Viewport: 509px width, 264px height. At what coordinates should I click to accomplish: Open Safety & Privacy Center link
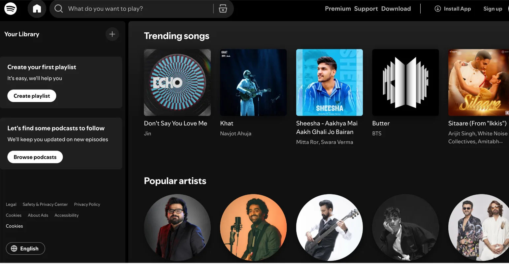click(45, 204)
